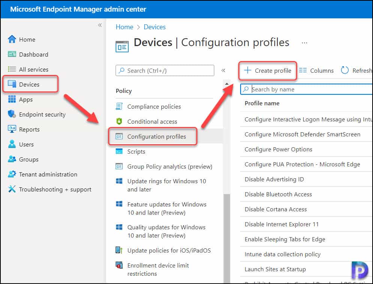The height and width of the screenshot is (284, 373).
Task: Open Update policies for iOS/iPadOS entry
Action: 169,250
